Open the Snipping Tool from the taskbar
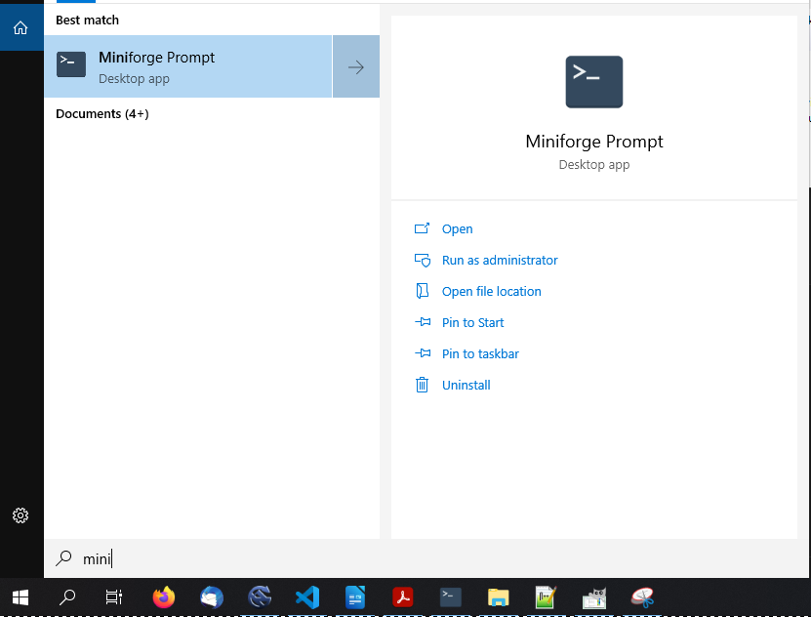Screen dimensions: 811x617 pyautogui.click(x=642, y=597)
